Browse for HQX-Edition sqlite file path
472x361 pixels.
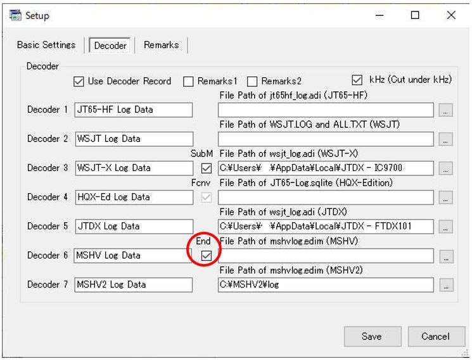(x=446, y=198)
